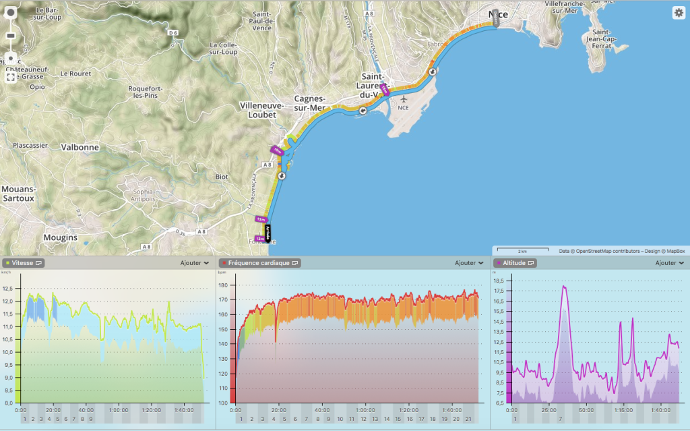
Task: Click the 'Arrivée' finish marker on the map
Action: point(268,233)
